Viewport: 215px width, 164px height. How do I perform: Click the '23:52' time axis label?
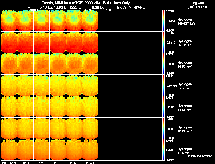tap(74, 163)
